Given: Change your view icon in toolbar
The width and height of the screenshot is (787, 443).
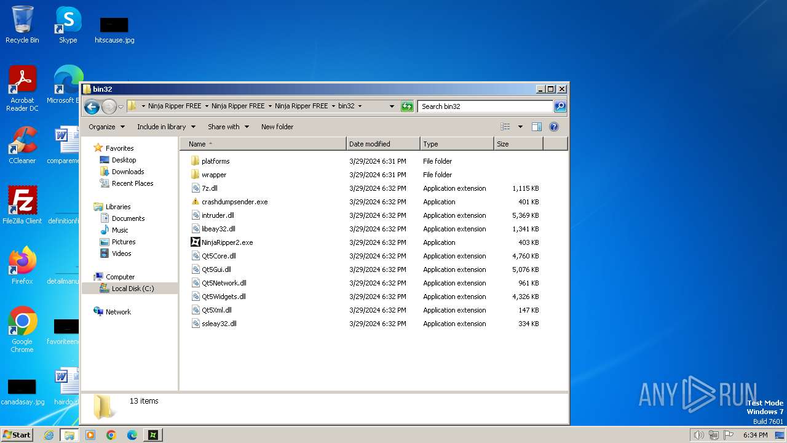Looking at the screenshot, I should pos(505,127).
